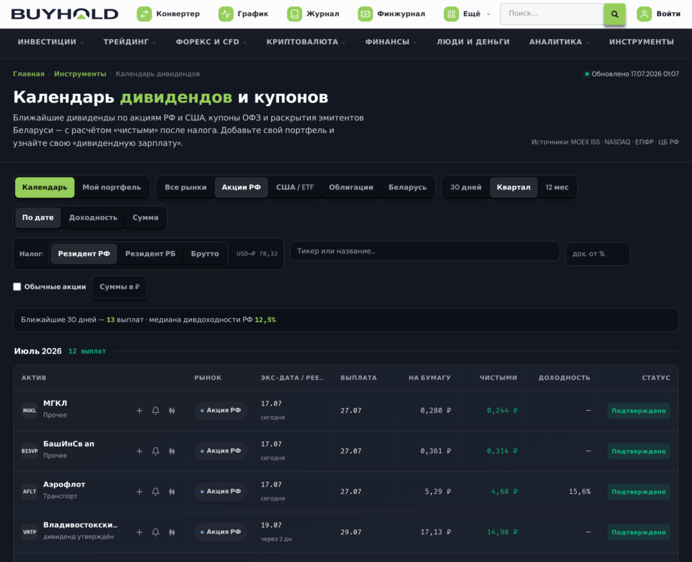This screenshot has width=692, height=562.
Task: Toggle Суммы в ₽ button
Action: tap(119, 286)
